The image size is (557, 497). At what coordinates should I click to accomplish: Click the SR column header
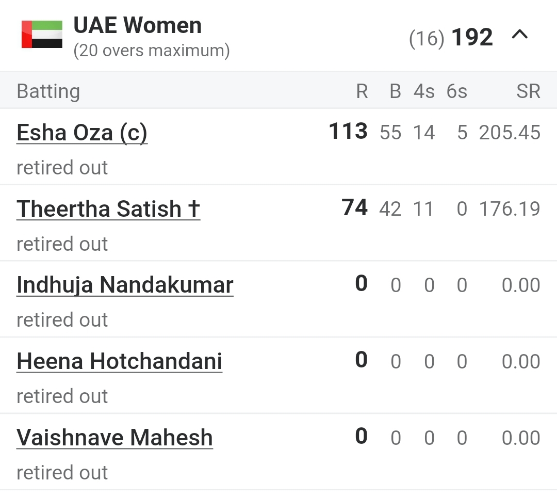point(528,91)
